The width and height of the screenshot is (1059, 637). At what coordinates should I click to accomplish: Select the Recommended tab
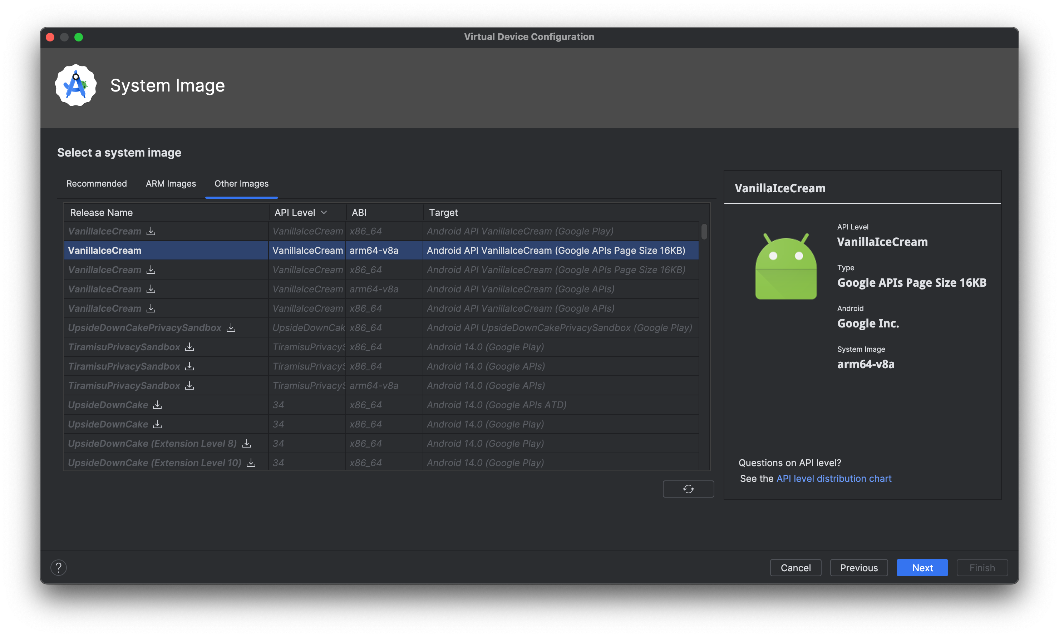pyautogui.click(x=97, y=183)
